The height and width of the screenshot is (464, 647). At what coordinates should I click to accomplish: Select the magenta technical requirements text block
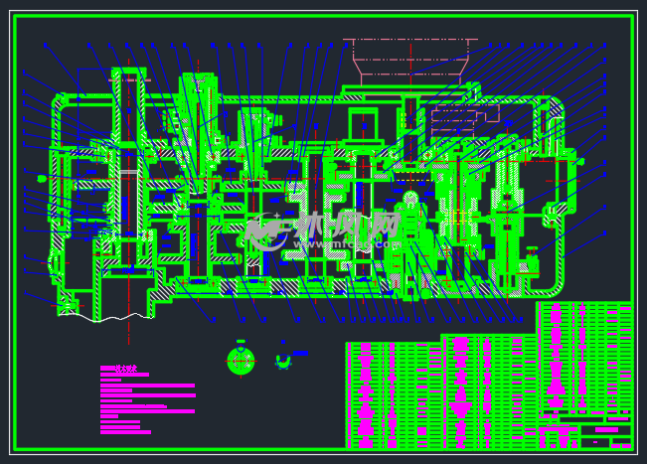click(x=148, y=399)
